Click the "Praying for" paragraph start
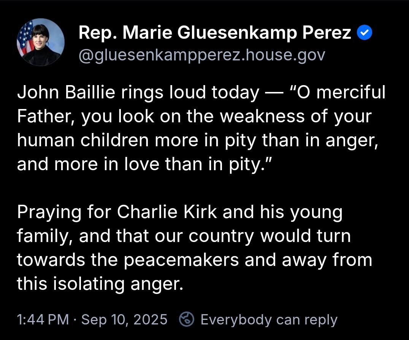 (65, 213)
